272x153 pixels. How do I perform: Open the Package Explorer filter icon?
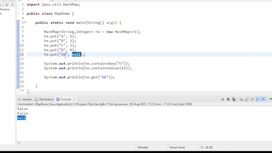click(x=7, y=5)
